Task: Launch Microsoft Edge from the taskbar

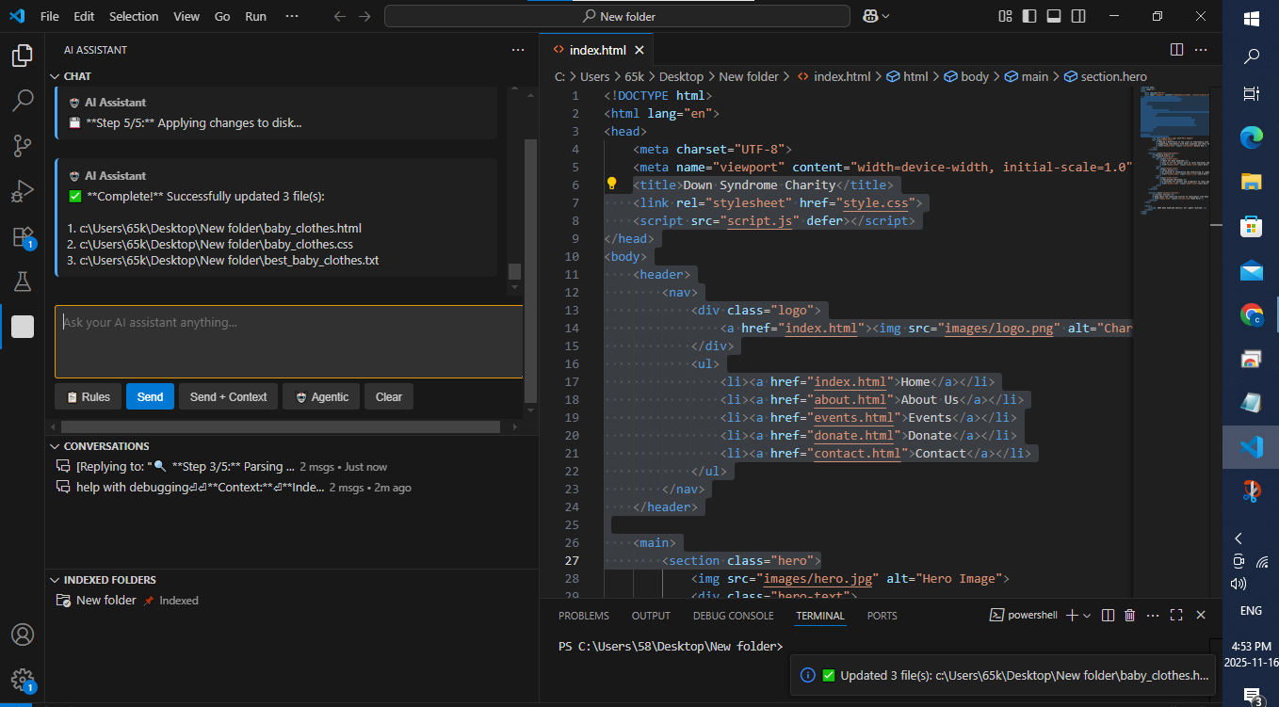Action: [x=1251, y=137]
